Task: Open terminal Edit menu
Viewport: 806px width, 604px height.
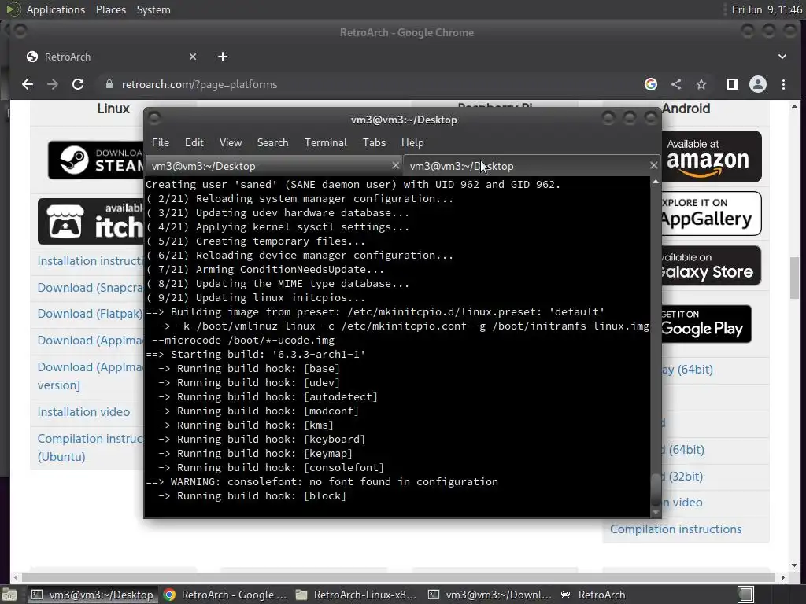Action: pyautogui.click(x=194, y=143)
